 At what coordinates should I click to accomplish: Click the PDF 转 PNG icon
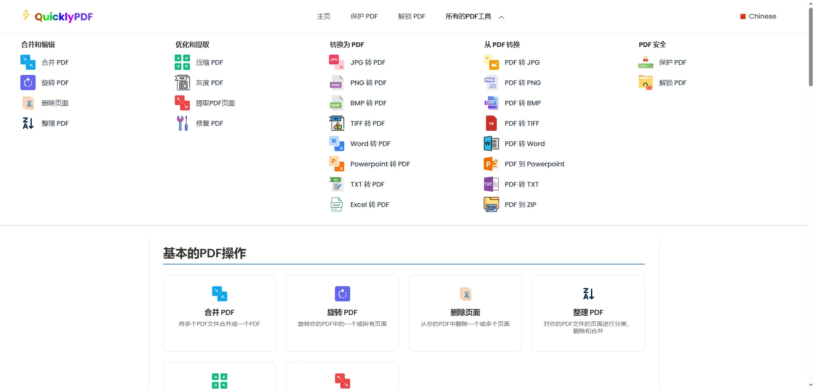click(x=491, y=83)
